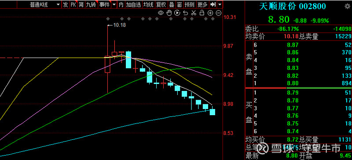
Task: Click the jump-to-end arrow icon in toolbar
Action: pos(213,4)
